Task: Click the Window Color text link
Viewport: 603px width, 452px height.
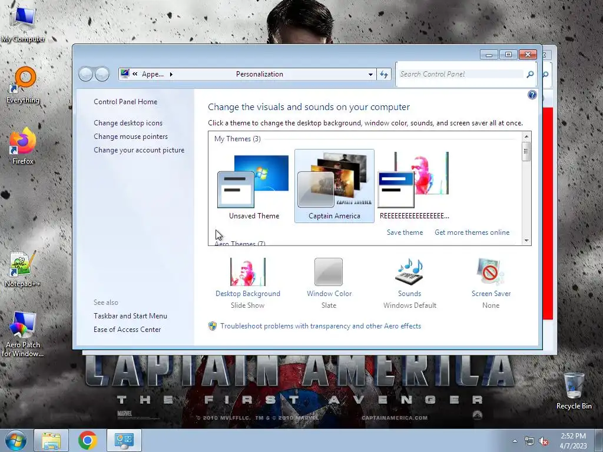Action: (x=329, y=294)
